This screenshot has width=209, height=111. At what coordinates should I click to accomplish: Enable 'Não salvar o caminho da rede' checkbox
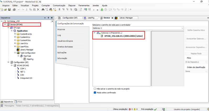coord(95,89)
